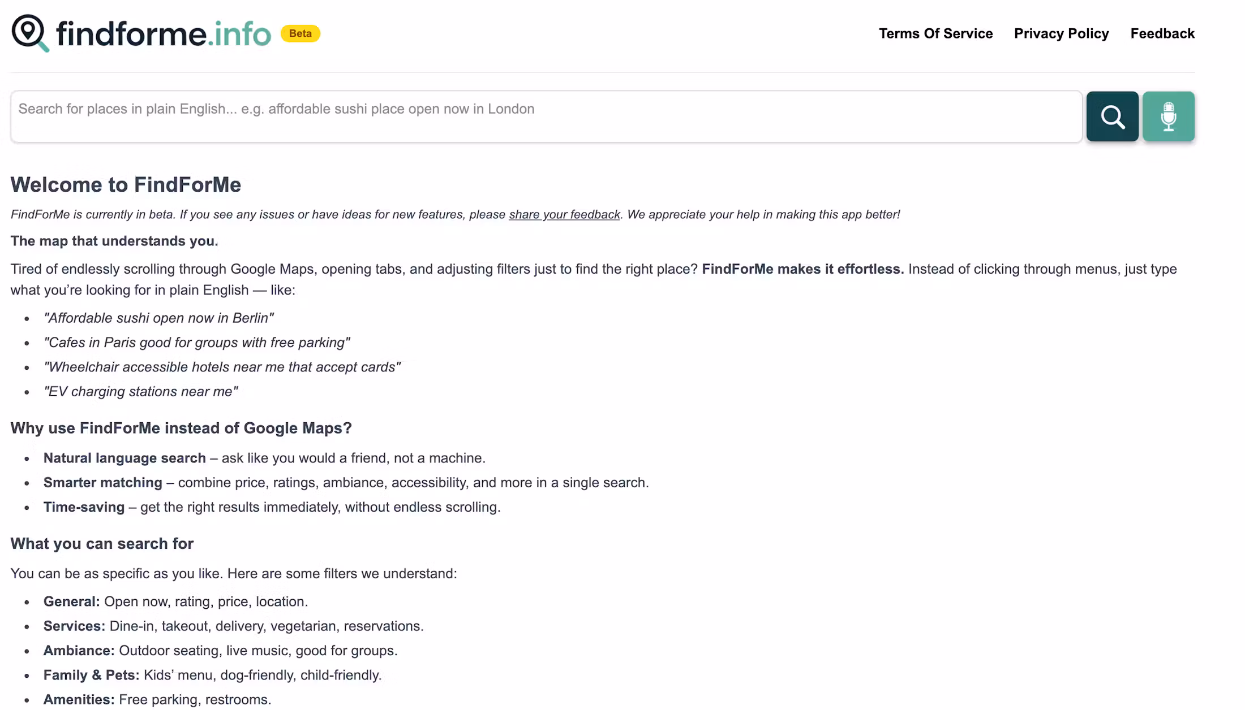
Task: Click the map pin logo icon
Action: [x=29, y=33]
